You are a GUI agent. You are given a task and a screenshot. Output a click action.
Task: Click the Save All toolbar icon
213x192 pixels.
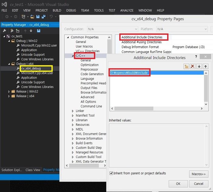[44, 17]
